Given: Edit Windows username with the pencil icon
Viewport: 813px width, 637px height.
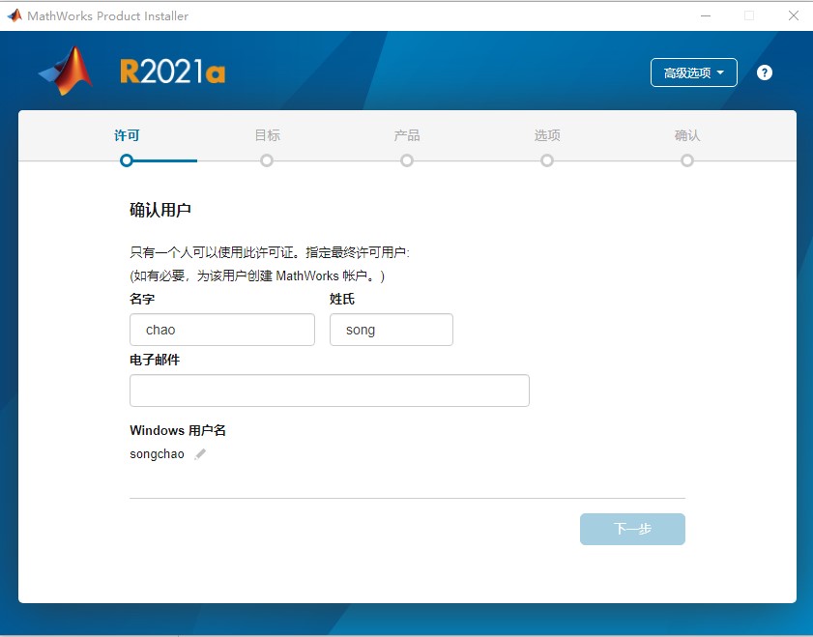Looking at the screenshot, I should 200,454.
